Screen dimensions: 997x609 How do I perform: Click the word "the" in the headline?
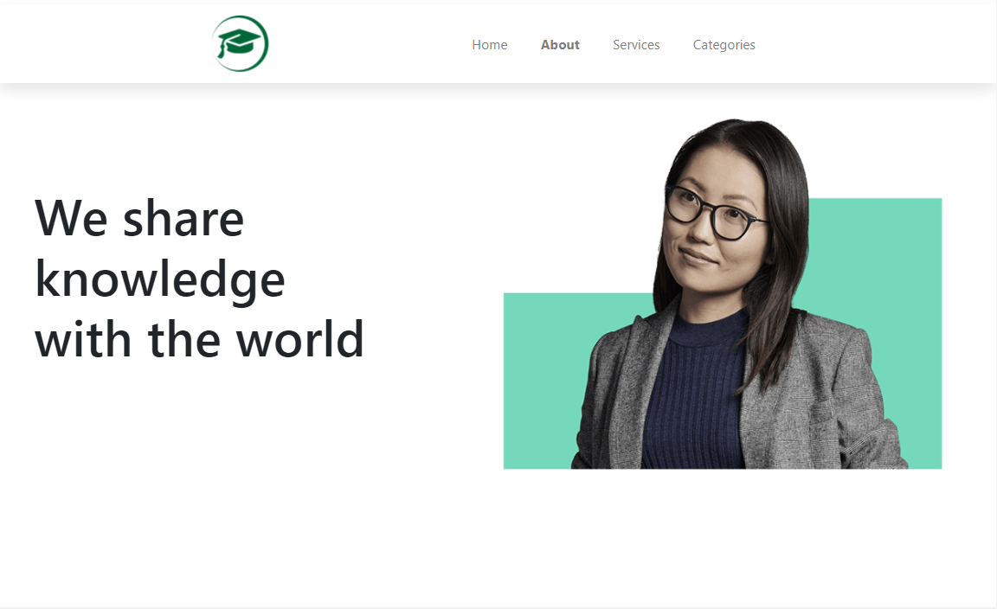click(184, 339)
